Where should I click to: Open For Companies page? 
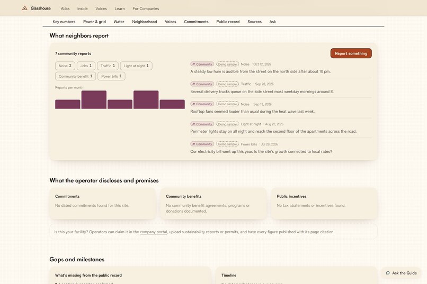[146, 8]
